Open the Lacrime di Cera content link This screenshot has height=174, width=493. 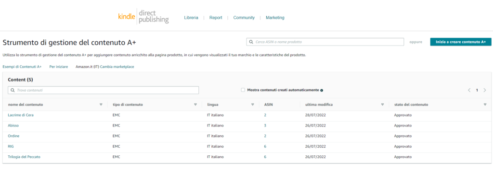point(21,115)
